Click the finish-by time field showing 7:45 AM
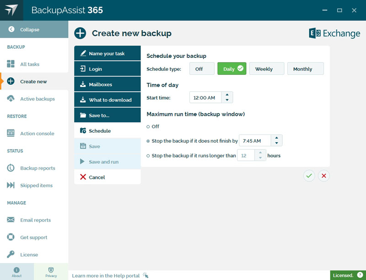 (x=255, y=140)
